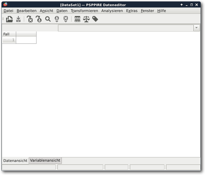Click the Open file toolbar icon
Screen dimensions: 205x175
coord(9,19)
